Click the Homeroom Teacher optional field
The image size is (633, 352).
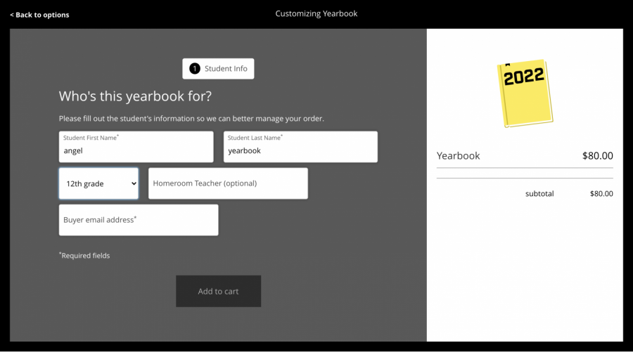pos(228,183)
